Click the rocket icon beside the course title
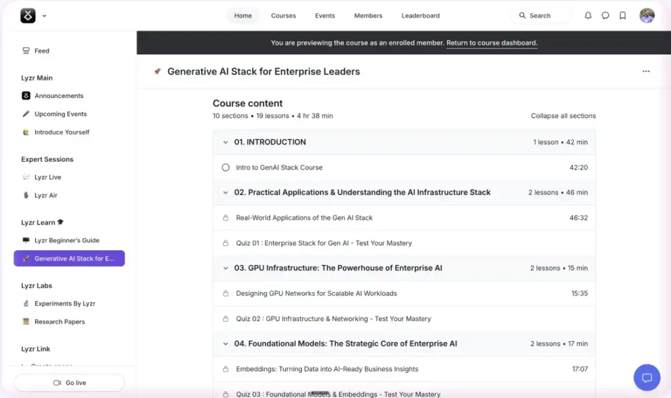Viewport: 671px width, 398px height. 157,71
